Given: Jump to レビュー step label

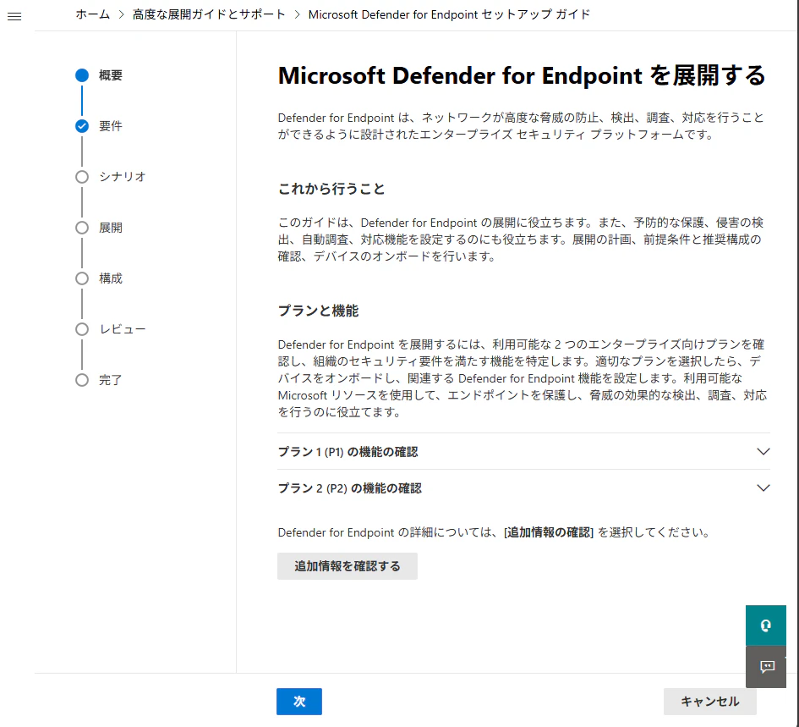Looking at the screenshot, I should [123, 329].
